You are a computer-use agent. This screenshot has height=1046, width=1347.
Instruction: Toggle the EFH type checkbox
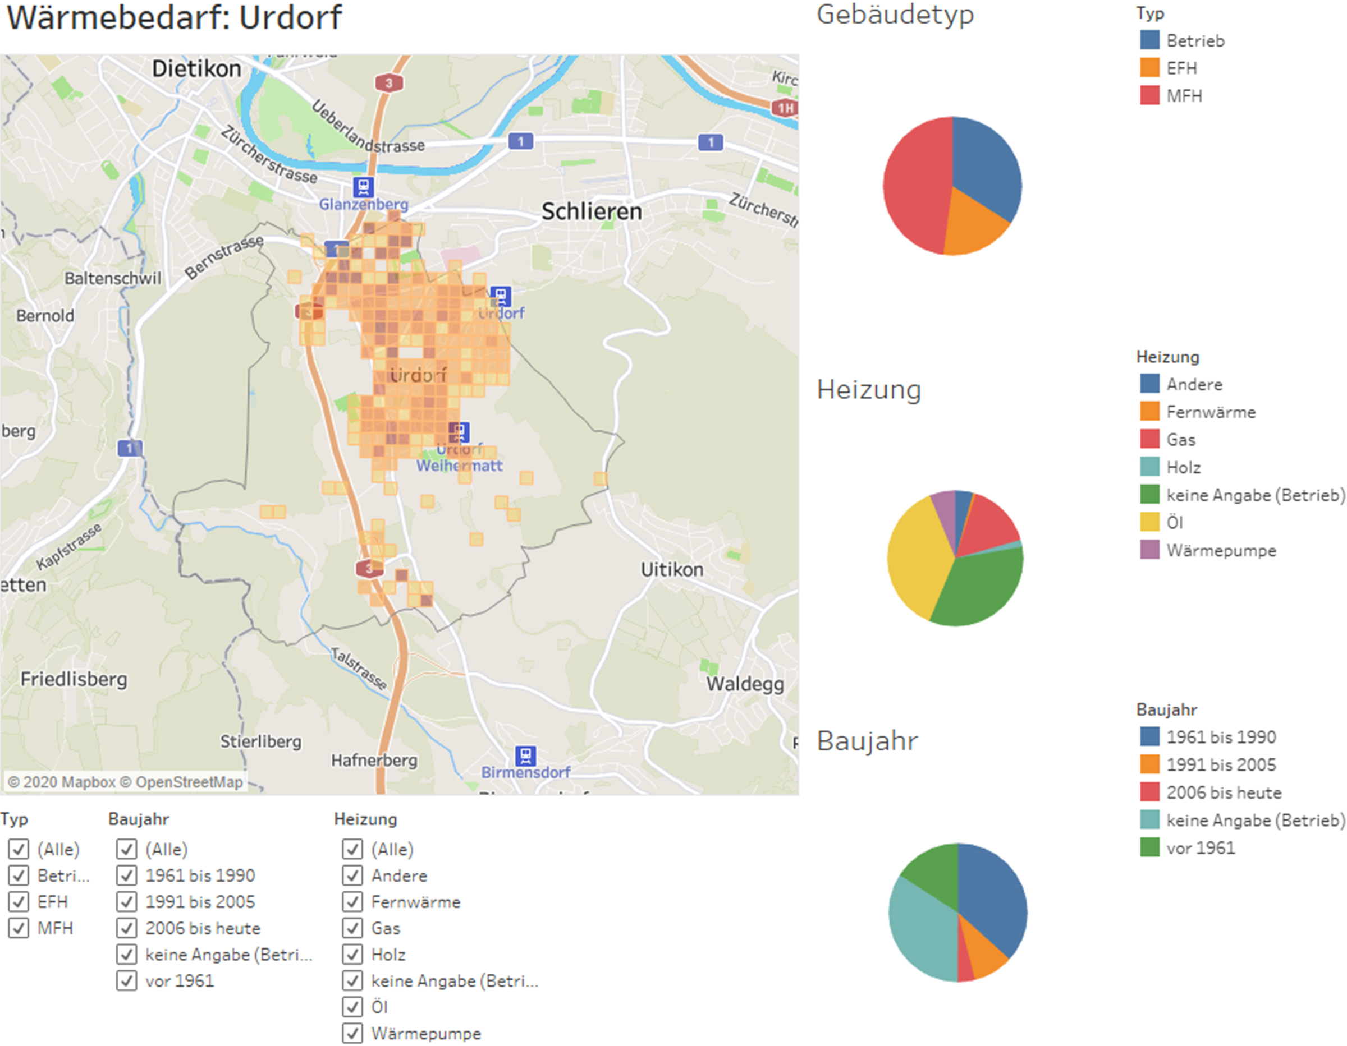tap(19, 902)
